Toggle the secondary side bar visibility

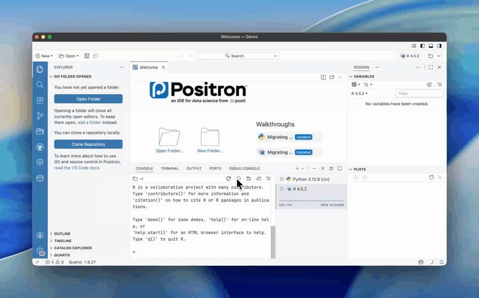click(x=439, y=46)
